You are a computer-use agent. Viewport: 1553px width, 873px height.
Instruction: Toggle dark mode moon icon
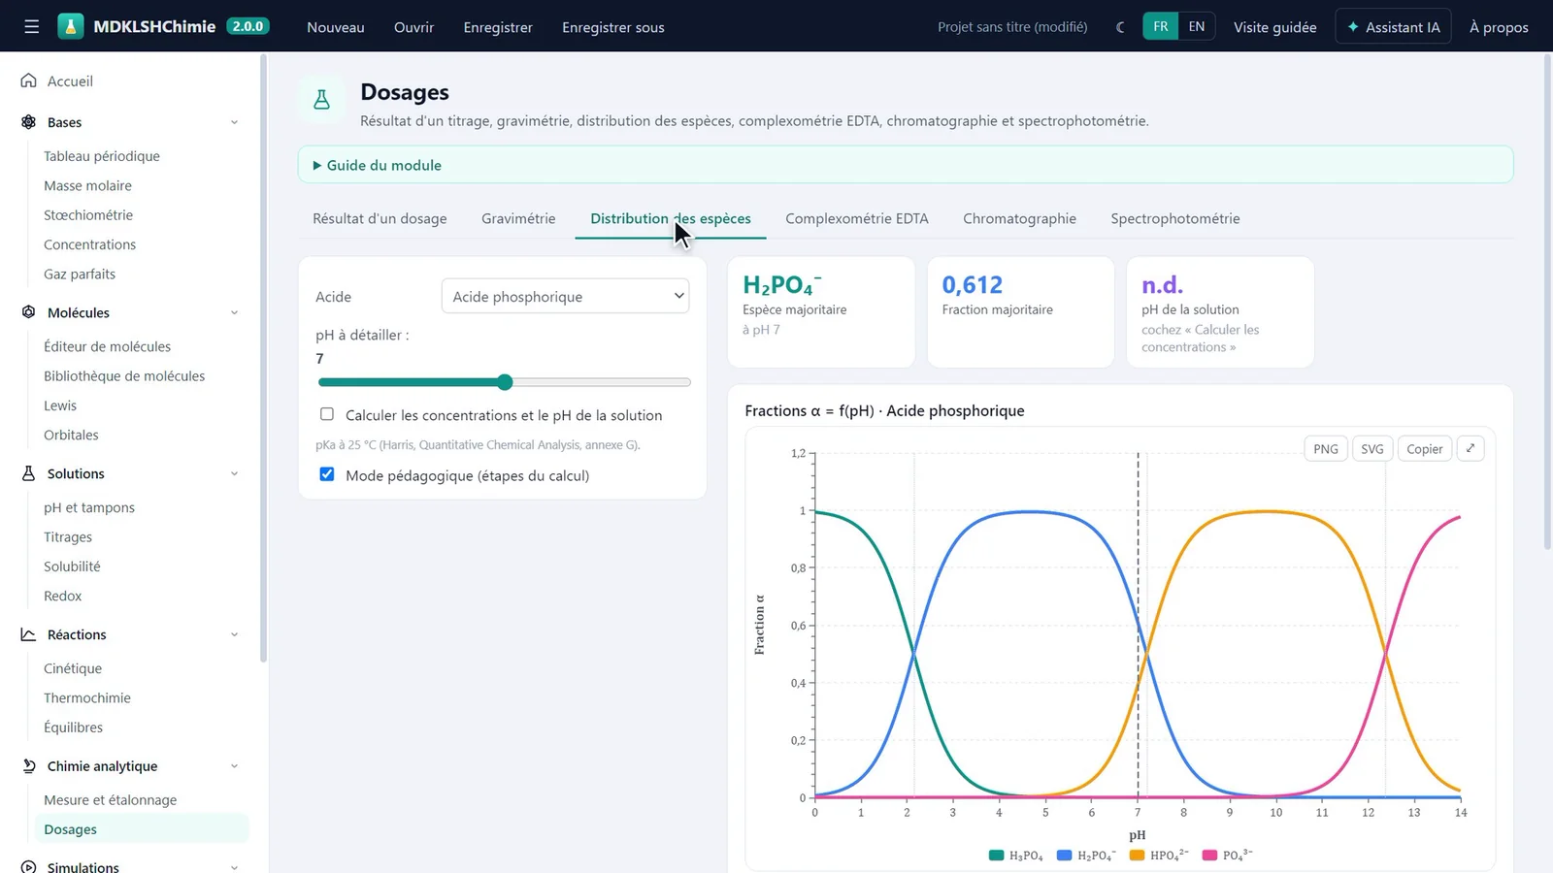(1120, 27)
